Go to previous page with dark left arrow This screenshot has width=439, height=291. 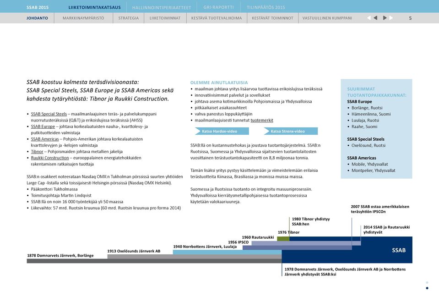[x=375, y=18]
